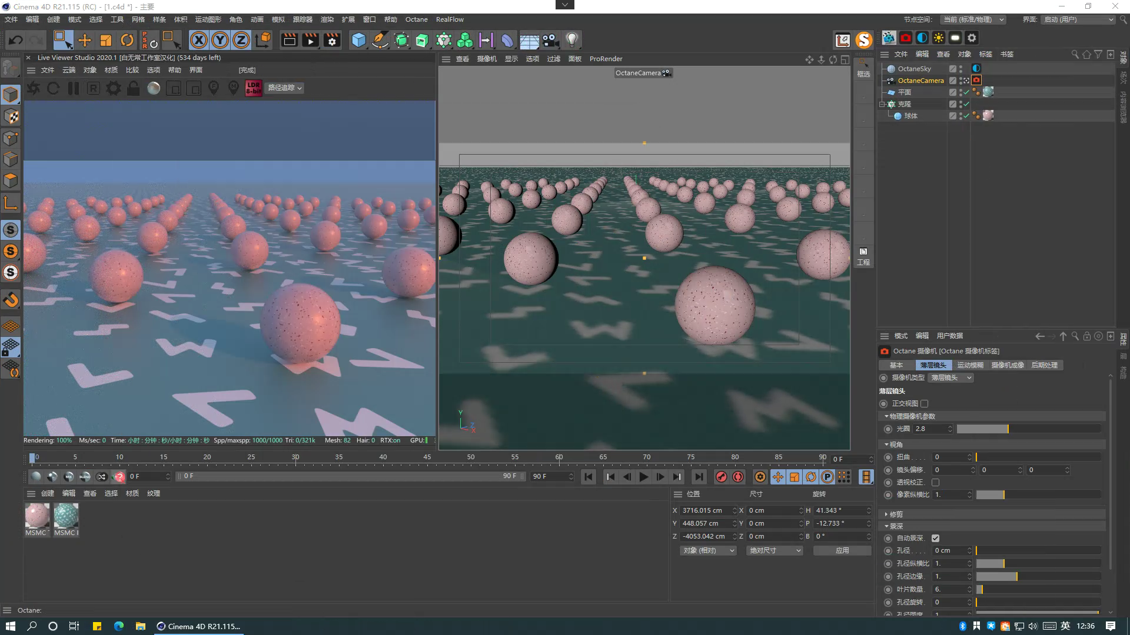1130x635 pixels.
Task: Adjust the 像素纵横比 slider
Action: tap(1038, 494)
